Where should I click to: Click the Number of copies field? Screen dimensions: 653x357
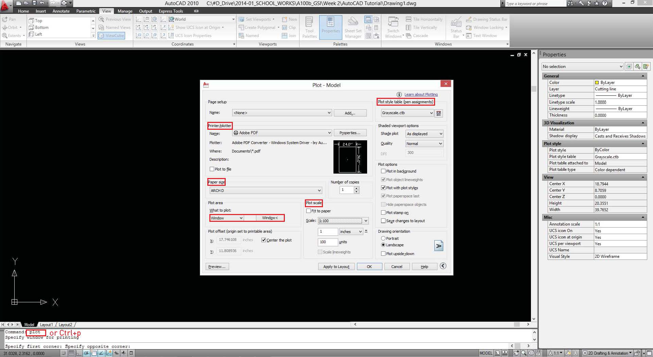coord(347,190)
